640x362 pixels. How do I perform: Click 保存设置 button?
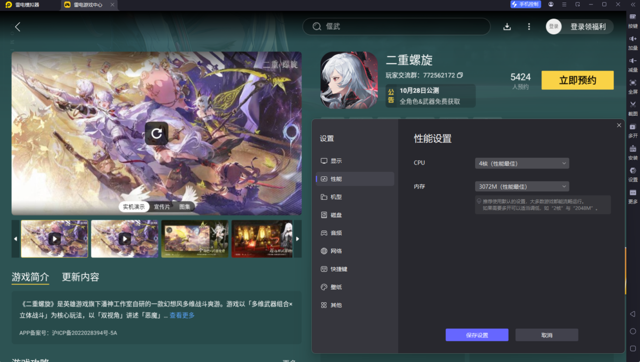tap(477, 335)
